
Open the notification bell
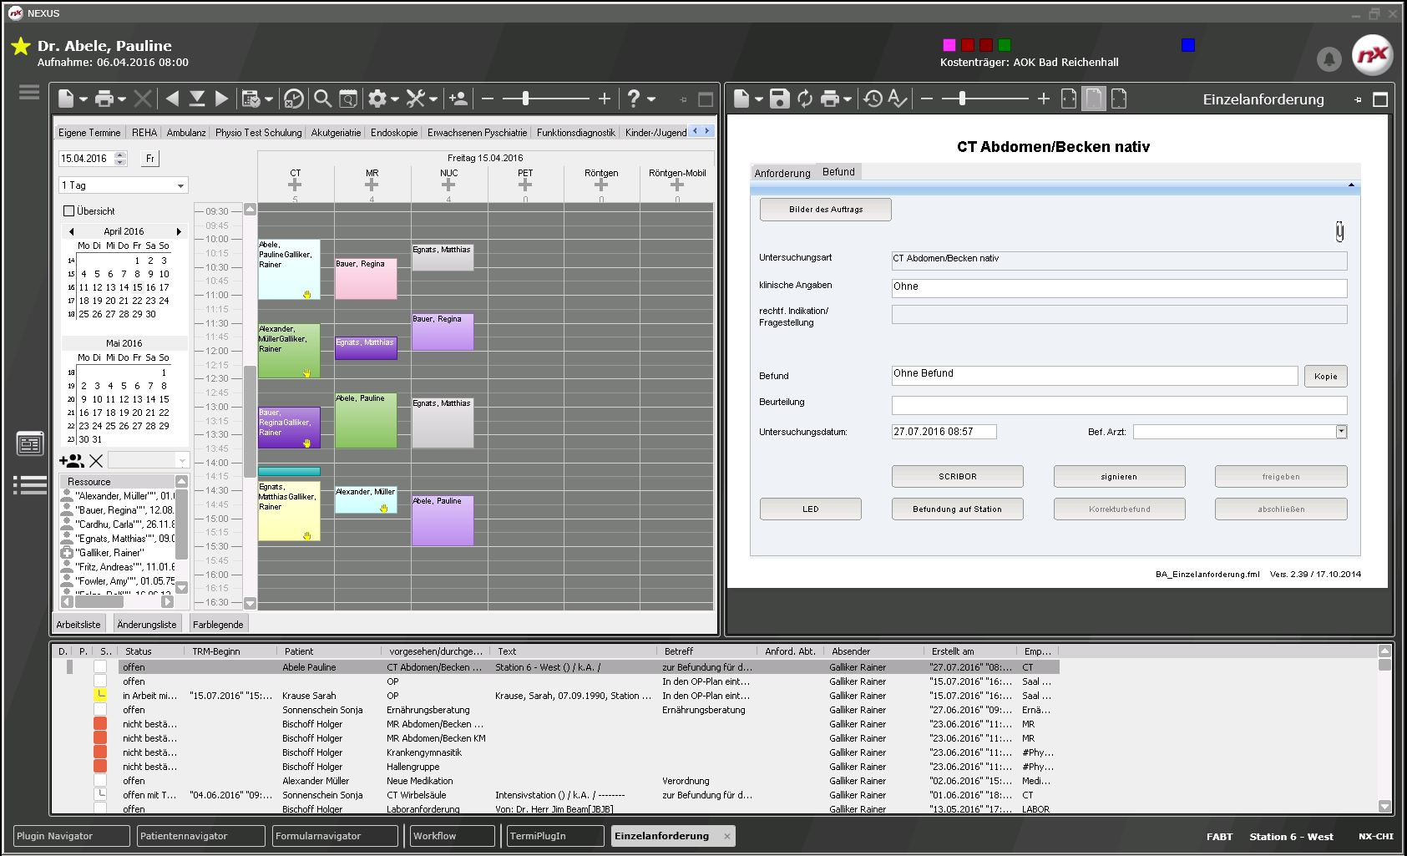pos(1329,58)
